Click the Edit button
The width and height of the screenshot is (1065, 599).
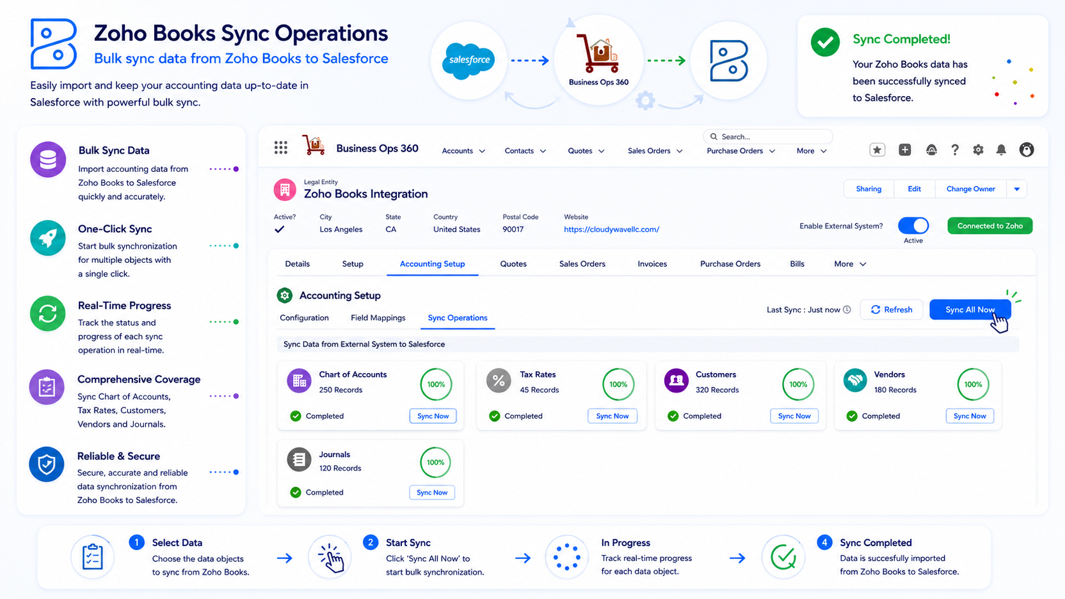pyautogui.click(x=914, y=189)
